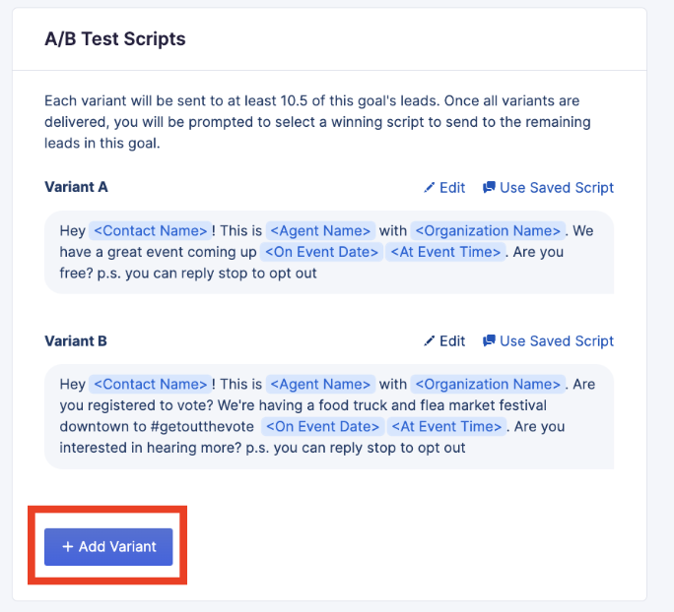Click the saved script icon for Variant A
Image resolution: width=674 pixels, height=612 pixels.
[489, 188]
